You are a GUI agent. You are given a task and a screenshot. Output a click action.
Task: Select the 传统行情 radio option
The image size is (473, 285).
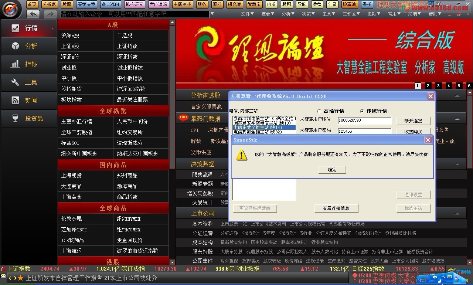pyautogui.click(x=362, y=111)
